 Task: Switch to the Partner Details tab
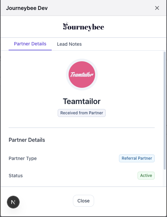(x=30, y=44)
